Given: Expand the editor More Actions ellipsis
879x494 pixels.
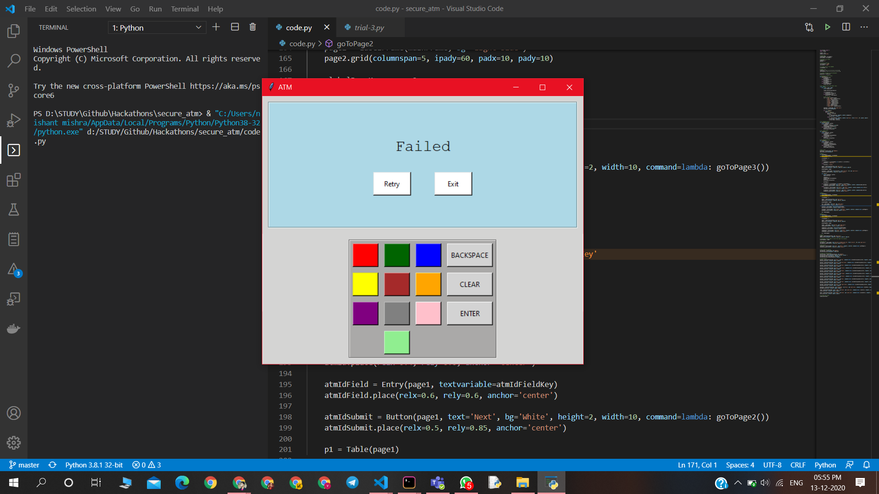Looking at the screenshot, I should click(864, 27).
